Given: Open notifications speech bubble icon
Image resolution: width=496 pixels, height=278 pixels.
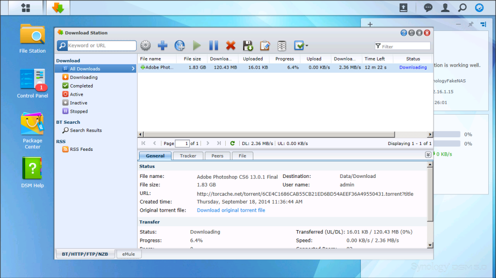Looking at the screenshot, I should (428, 8).
